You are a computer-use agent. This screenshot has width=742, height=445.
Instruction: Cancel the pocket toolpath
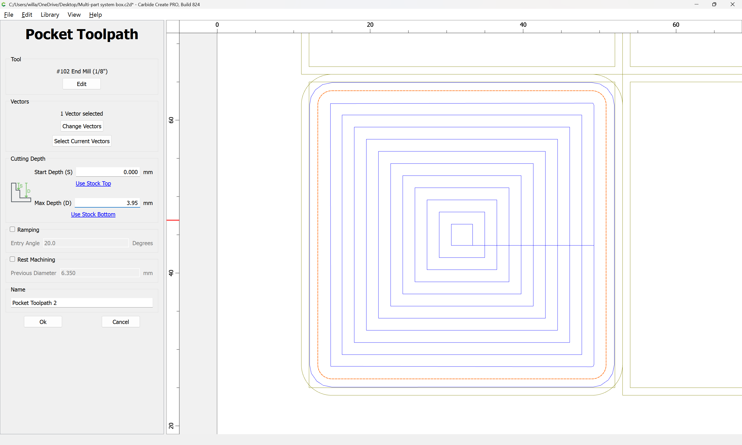coord(121,322)
